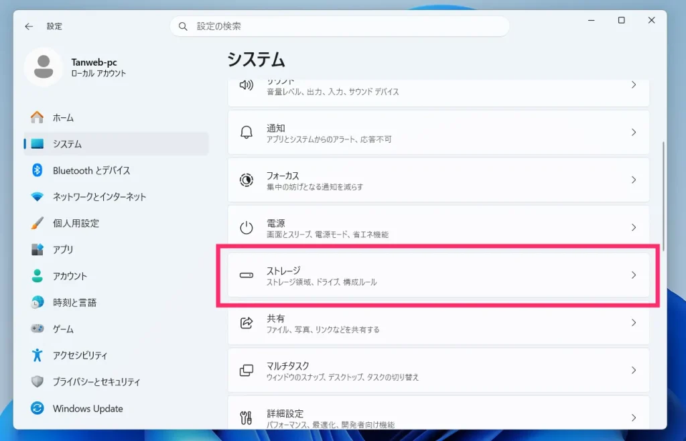Open the マルチタスク settings label
Viewport: 686px width, 441px height.
(x=288, y=366)
